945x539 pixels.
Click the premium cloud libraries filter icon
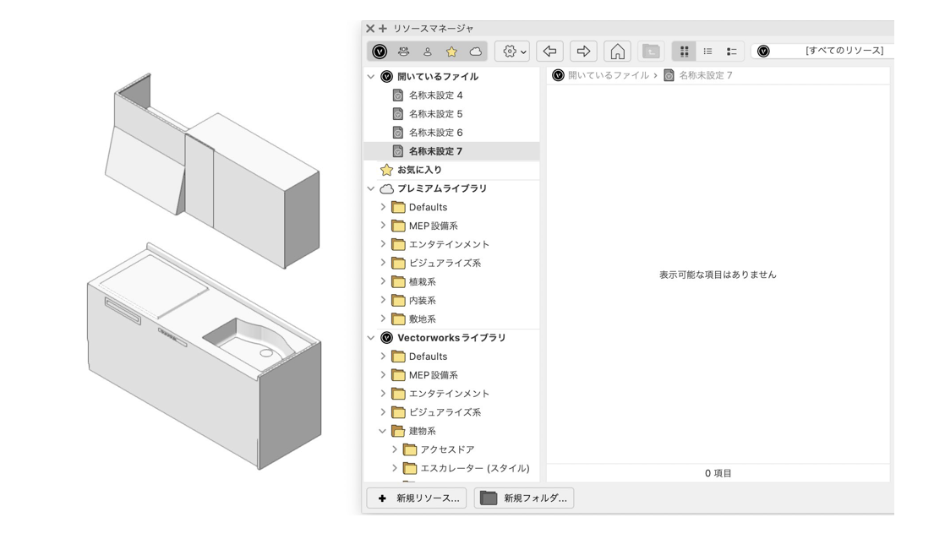(476, 52)
